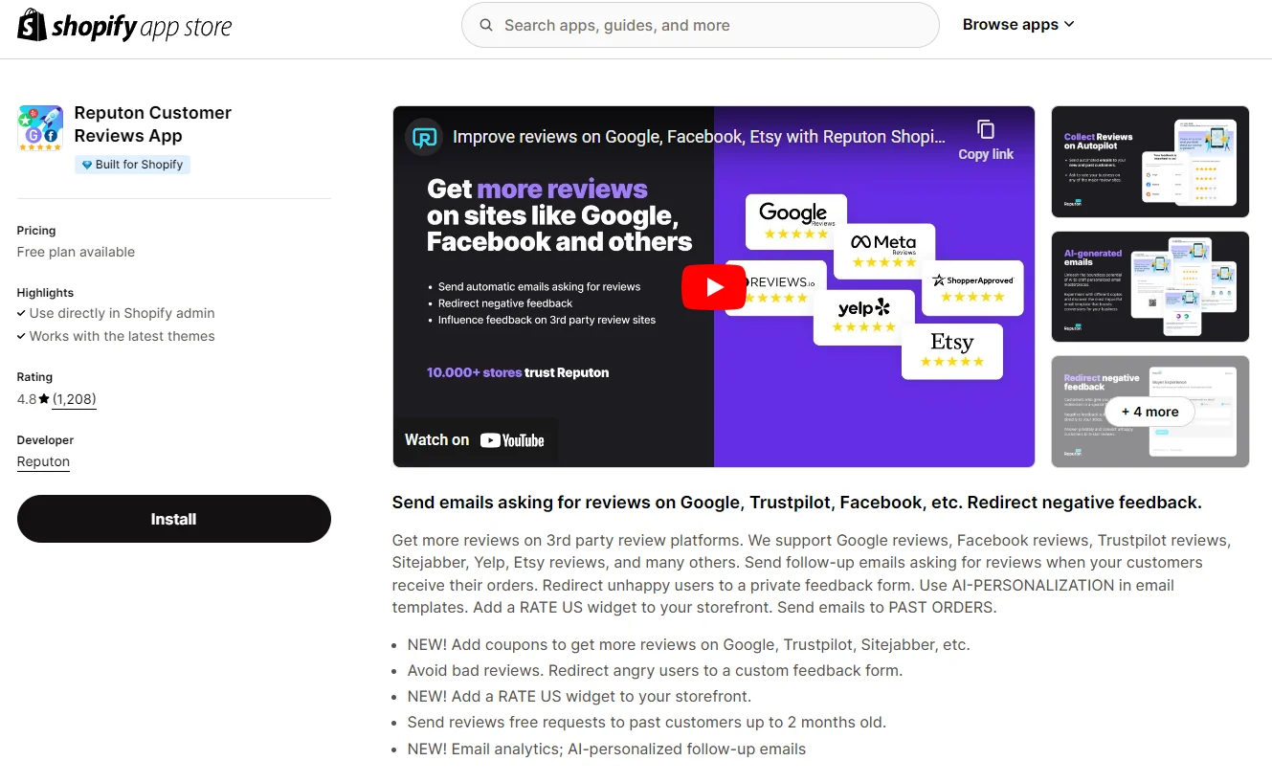Open the 1,208 reviews link
The width and height of the screenshot is (1272, 783).
[74, 399]
